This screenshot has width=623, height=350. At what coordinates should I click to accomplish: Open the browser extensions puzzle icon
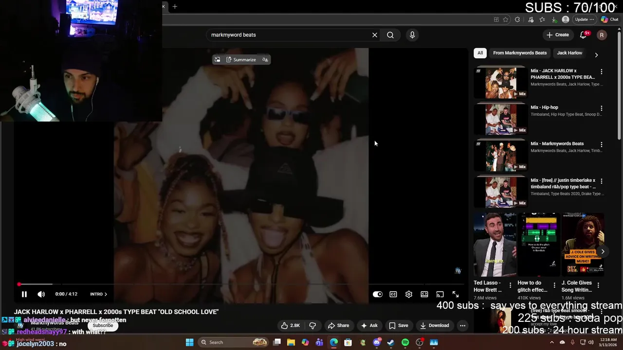click(x=517, y=19)
